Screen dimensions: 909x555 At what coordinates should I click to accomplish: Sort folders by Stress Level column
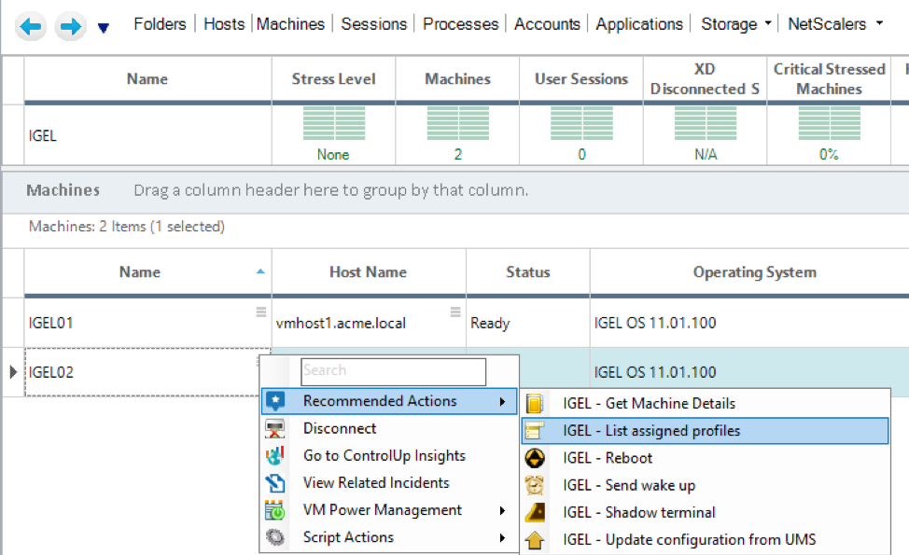pos(333,78)
